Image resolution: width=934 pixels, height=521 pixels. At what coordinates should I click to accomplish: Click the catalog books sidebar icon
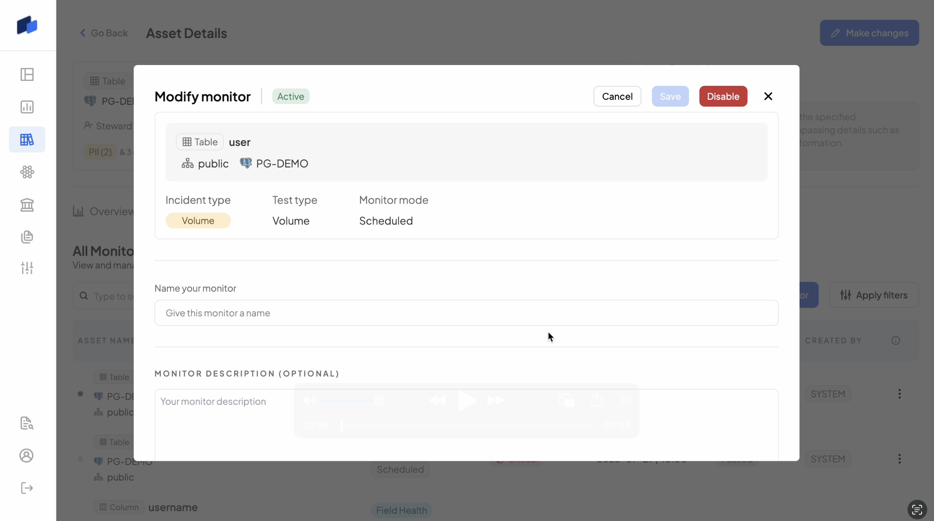coord(27,140)
